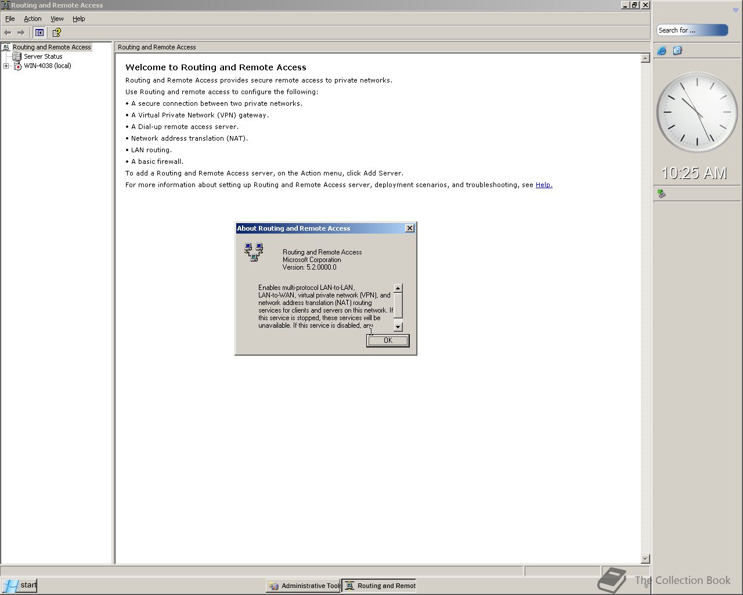Click OK in the About dialog
The width and height of the screenshot is (743, 595).
click(x=388, y=340)
